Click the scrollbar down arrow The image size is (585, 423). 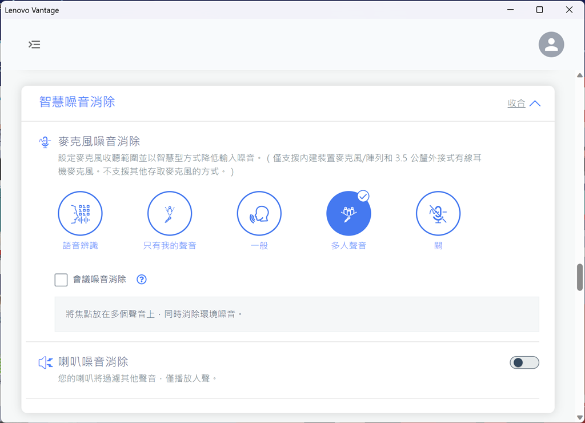(x=580, y=417)
